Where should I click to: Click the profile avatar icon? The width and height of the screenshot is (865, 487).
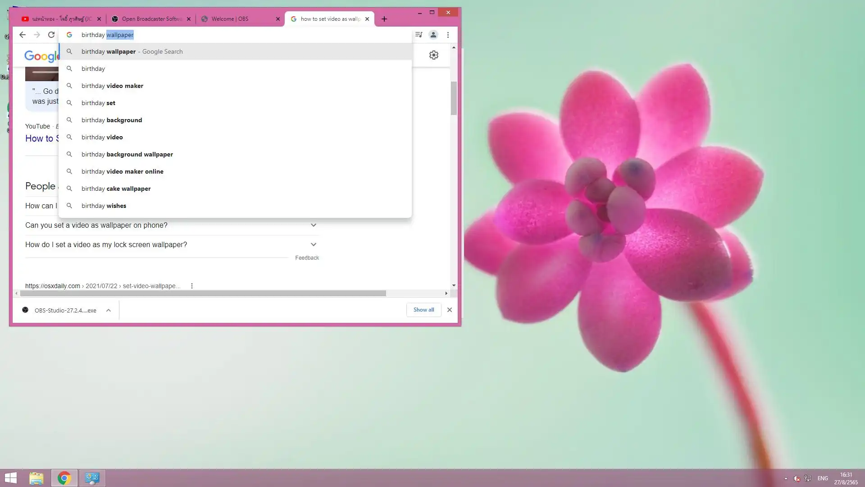pos(433,35)
